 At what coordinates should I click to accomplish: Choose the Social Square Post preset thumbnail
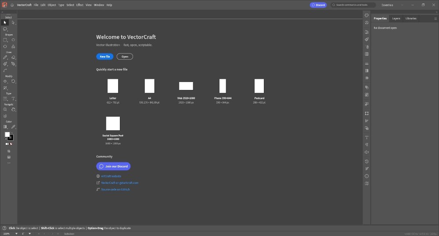point(113,124)
